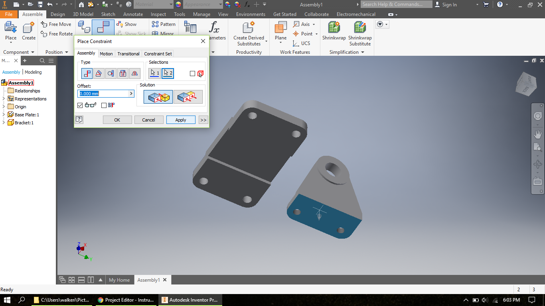Viewport: 545px width, 306px height.
Task: Click the Apply button
Action: point(181,120)
